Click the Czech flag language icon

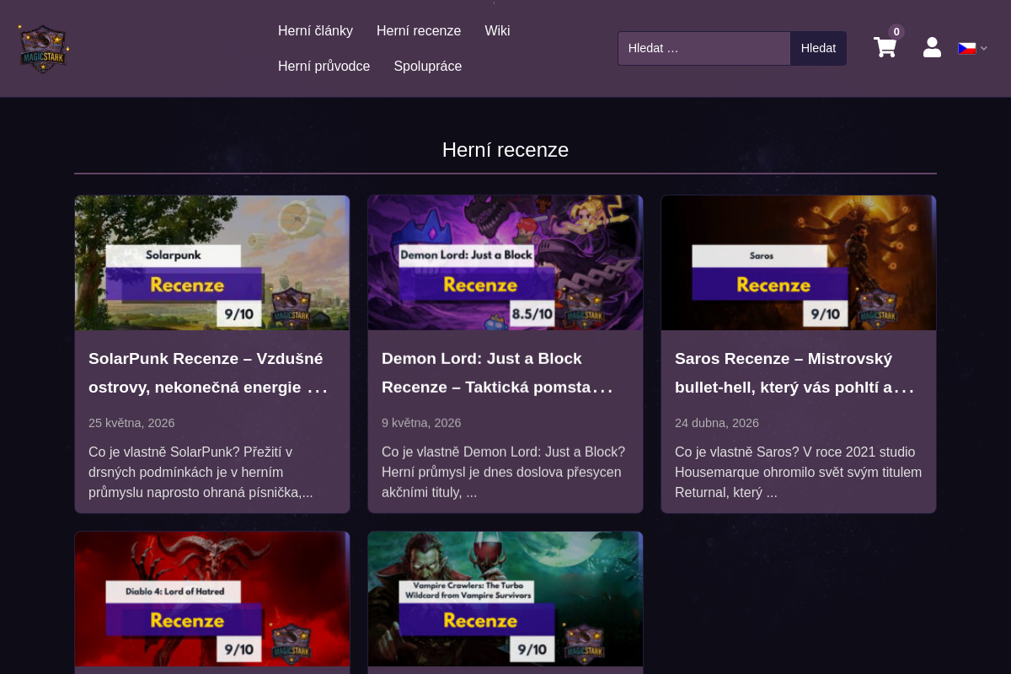coord(967,48)
